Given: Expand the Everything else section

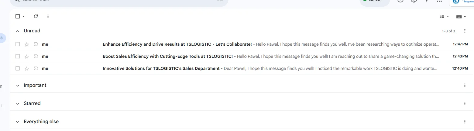Looking at the screenshot, I should tap(18, 122).
